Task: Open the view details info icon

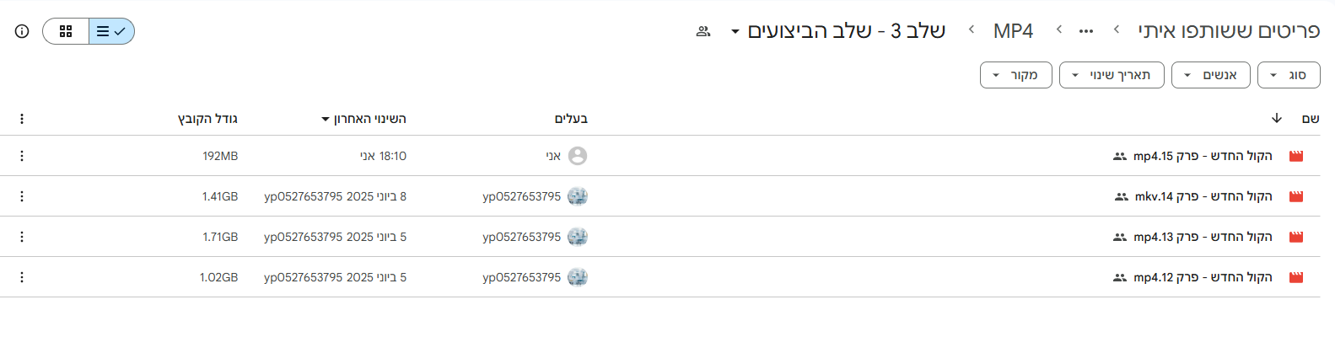Action: (x=22, y=31)
